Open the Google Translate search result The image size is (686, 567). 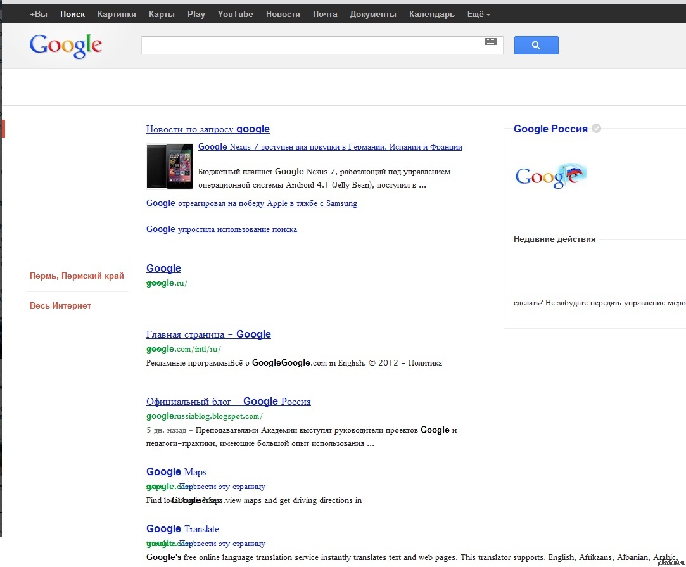click(x=182, y=529)
